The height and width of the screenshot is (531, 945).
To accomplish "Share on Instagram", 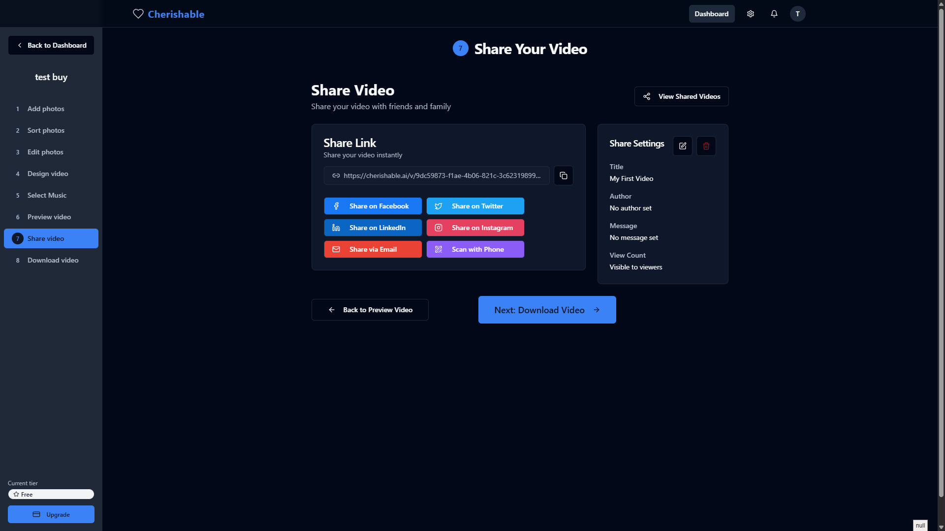I will 475,228.
